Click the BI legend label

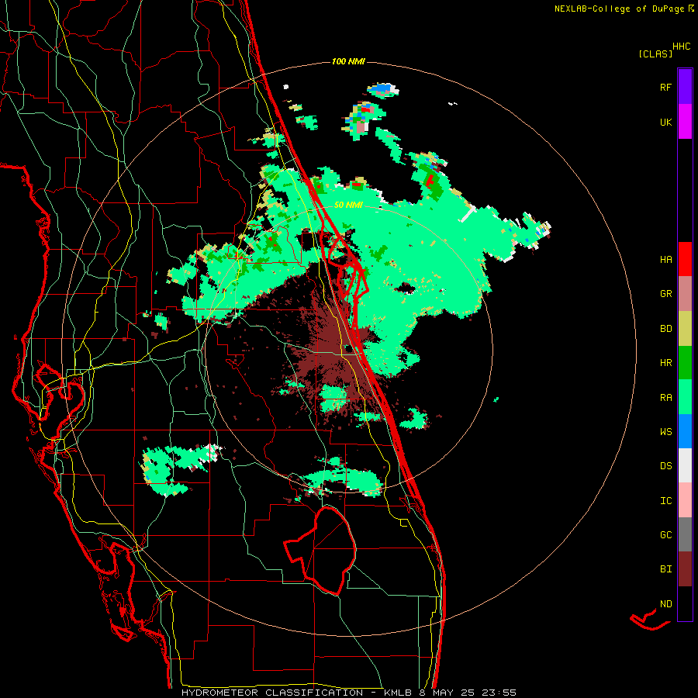click(665, 569)
